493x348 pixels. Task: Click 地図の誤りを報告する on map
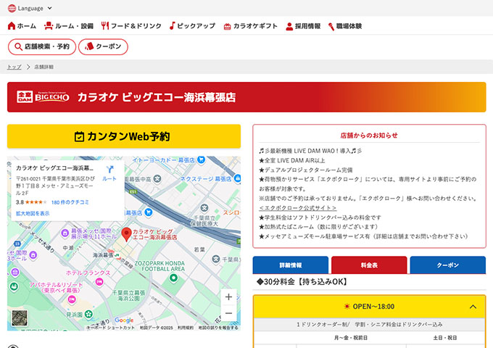(x=218, y=328)
